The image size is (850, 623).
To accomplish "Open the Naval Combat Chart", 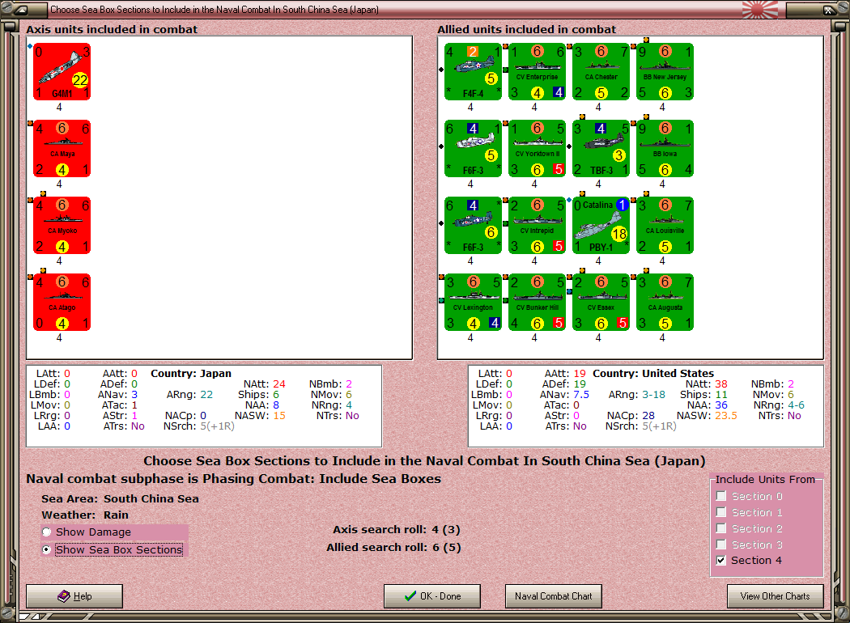I will point(554,596).
